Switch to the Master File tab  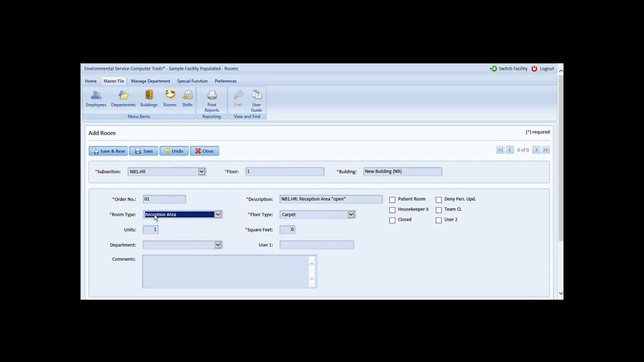[x=114, y=81]
